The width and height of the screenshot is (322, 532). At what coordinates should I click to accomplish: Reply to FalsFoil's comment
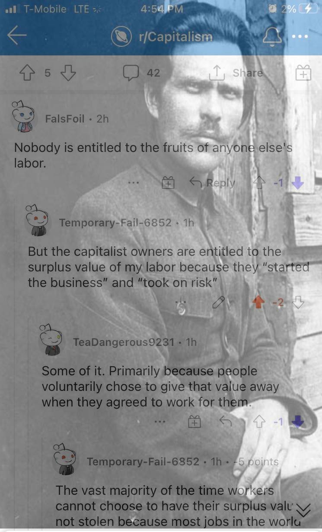(x=212, y=183)
